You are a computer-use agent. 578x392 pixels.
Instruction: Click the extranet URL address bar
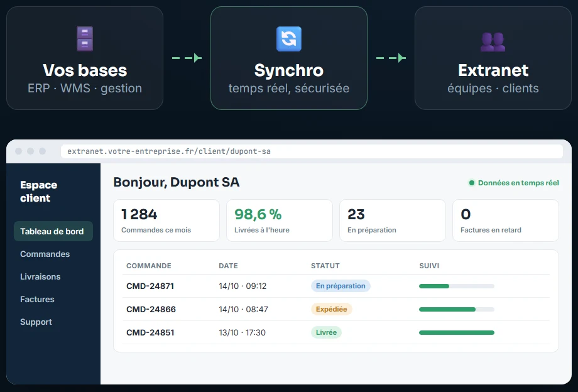312,151
